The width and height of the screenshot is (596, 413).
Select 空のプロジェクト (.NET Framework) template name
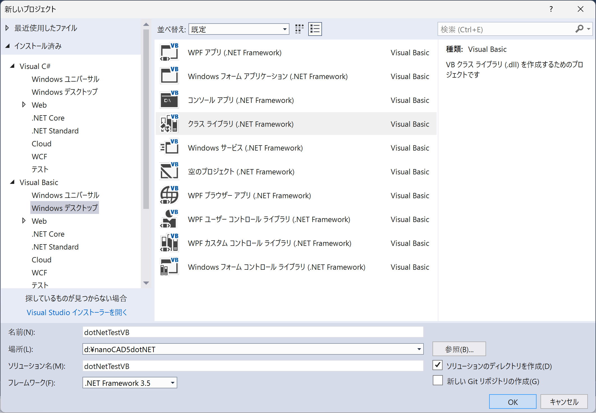click(x=241, y=172)
